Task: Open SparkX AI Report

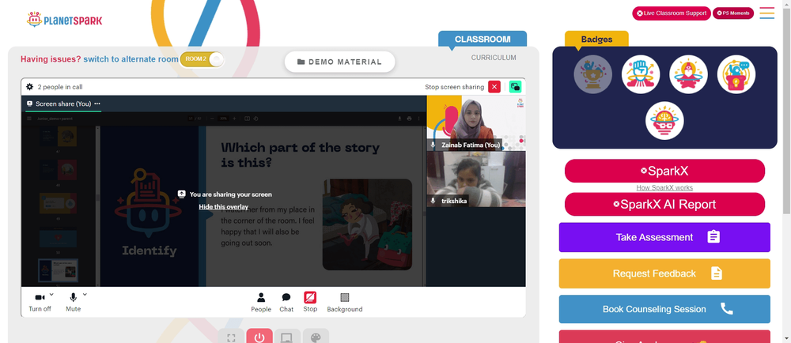Action: pyautogui.click(x=664, y=204)
